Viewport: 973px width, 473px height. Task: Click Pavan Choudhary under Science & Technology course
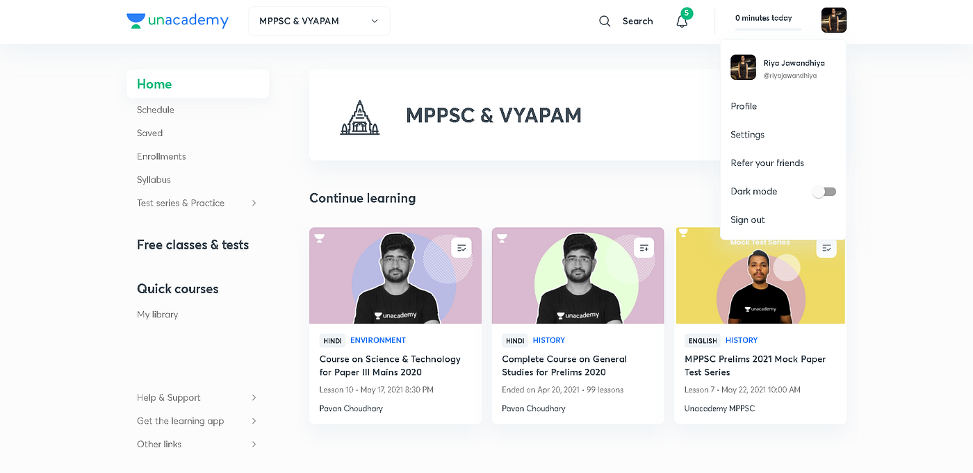click(x=351, y=408)
